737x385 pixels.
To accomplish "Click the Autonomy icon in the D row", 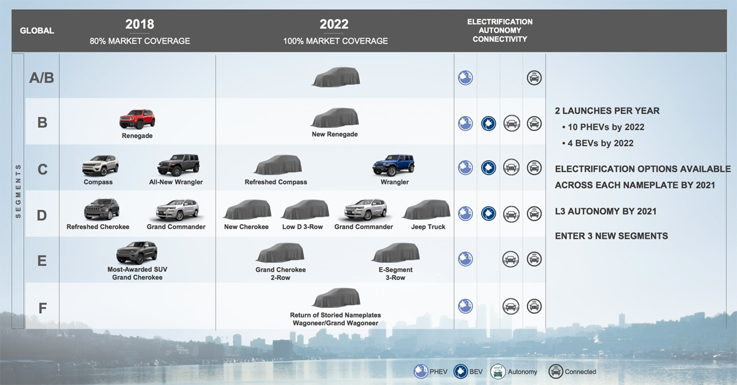I will pyautogui.click(x=511, y=214).
